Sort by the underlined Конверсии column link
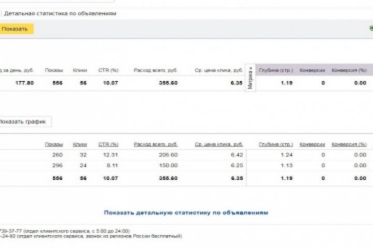The width and height of the screenshot is (373, 249). 312,144
